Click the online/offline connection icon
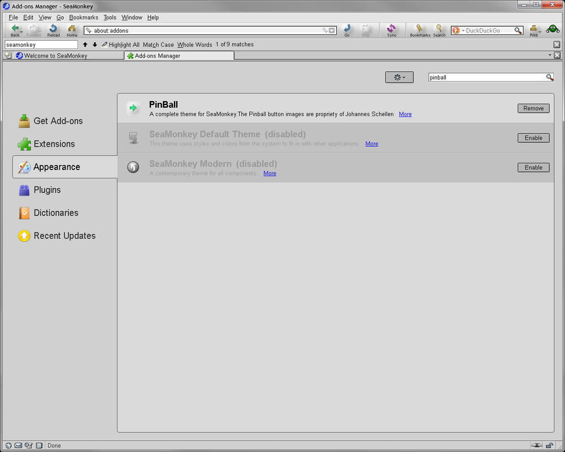 pos(537,446)
